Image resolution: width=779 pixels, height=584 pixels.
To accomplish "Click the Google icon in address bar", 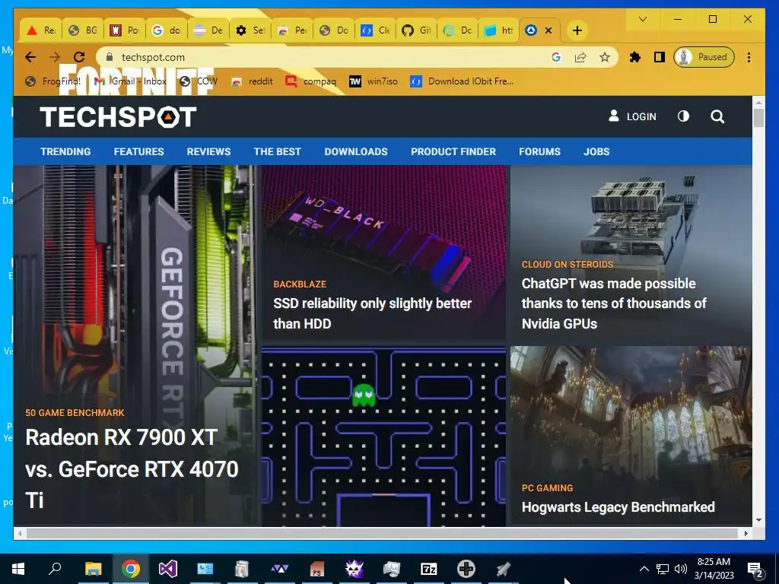I will click(556, 57).
